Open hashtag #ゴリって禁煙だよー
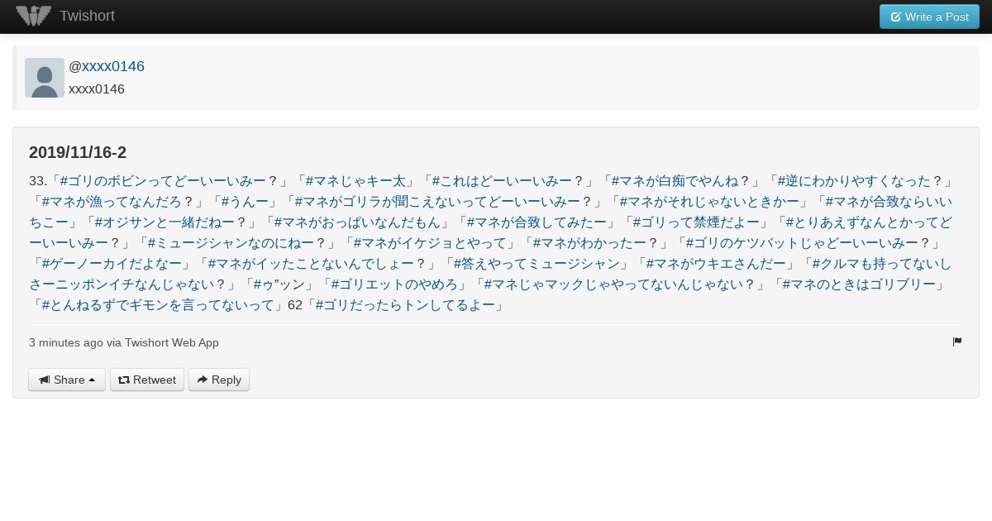 tap(696, 222)
